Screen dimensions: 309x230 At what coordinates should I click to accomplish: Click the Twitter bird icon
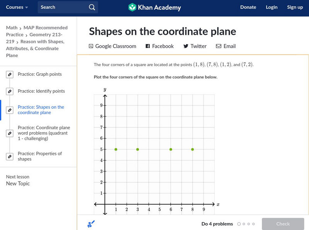pos(186,46)
